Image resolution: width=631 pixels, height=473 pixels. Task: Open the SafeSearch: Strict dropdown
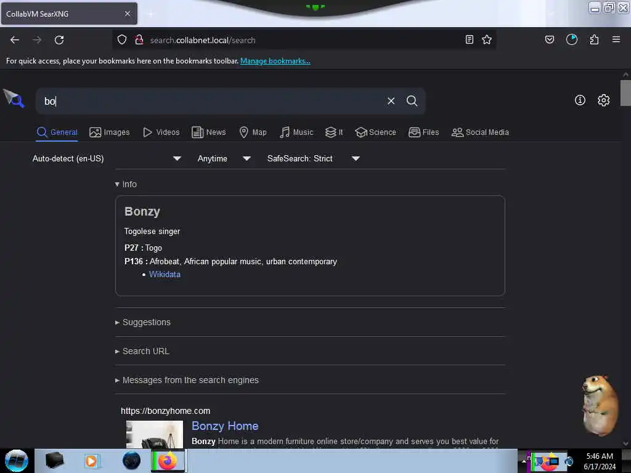314,158
